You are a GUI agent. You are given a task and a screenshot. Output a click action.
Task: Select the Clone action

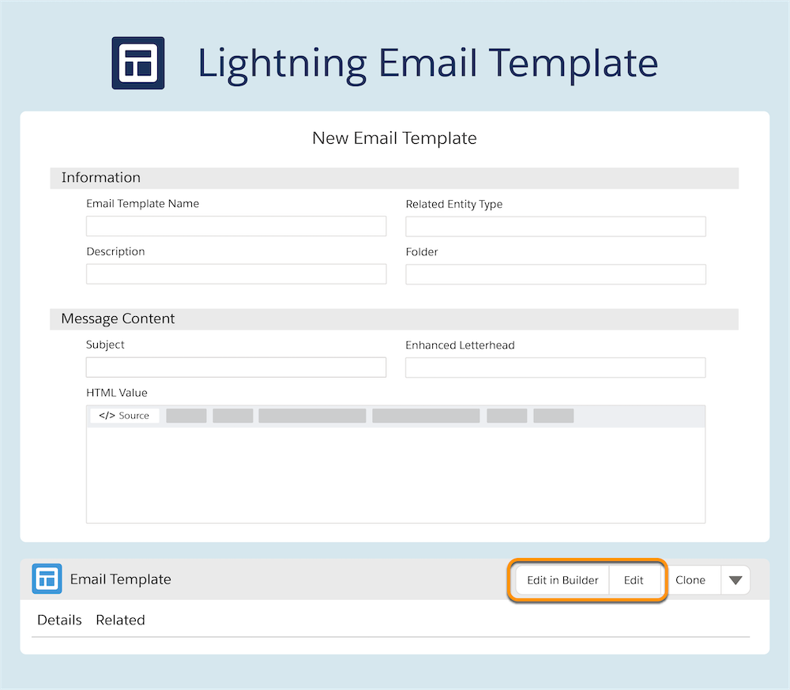692,579
